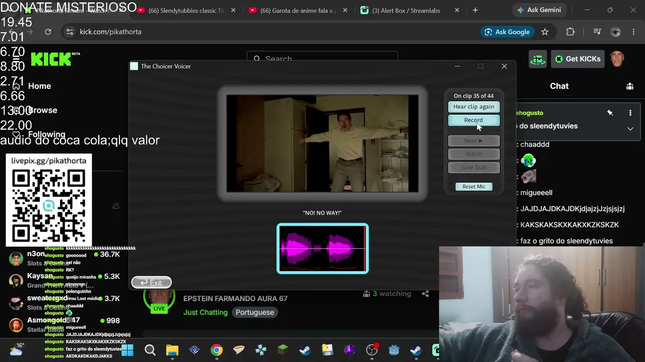
Task: Click the Just Chatting category link
Action: click(206, 312)
